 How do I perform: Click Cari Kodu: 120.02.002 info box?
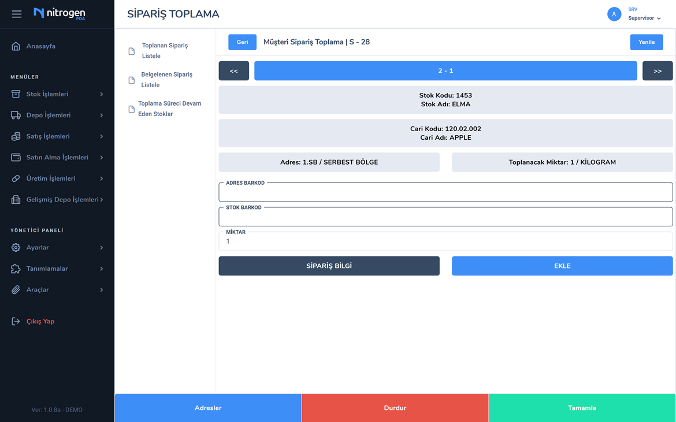(445, 133)
